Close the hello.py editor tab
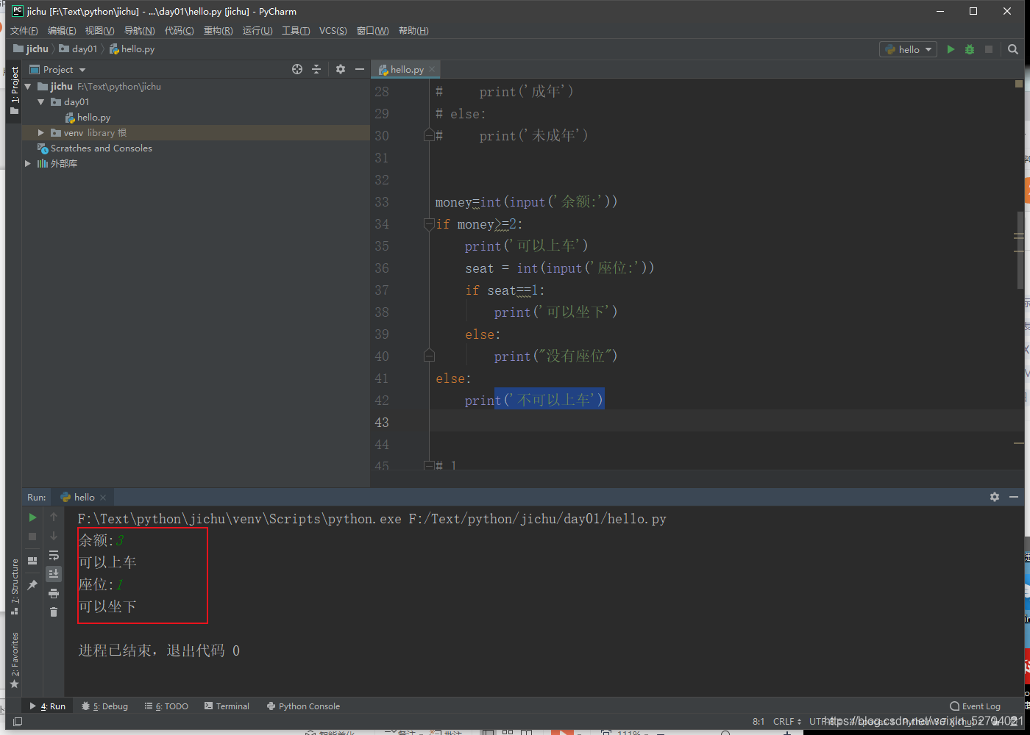 pyautogui.click(x=432, y=69)
